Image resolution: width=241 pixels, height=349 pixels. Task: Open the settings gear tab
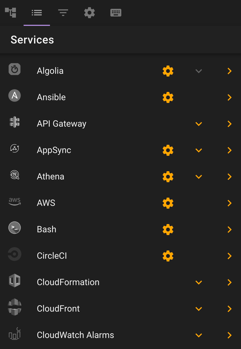coord(89,13)
